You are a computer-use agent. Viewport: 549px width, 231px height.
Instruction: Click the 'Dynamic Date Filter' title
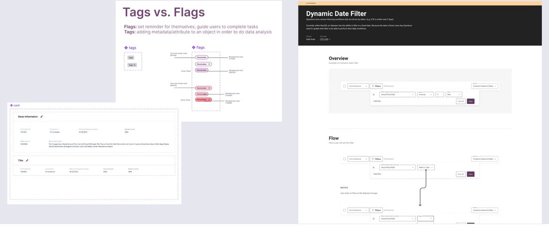[336, 13]
